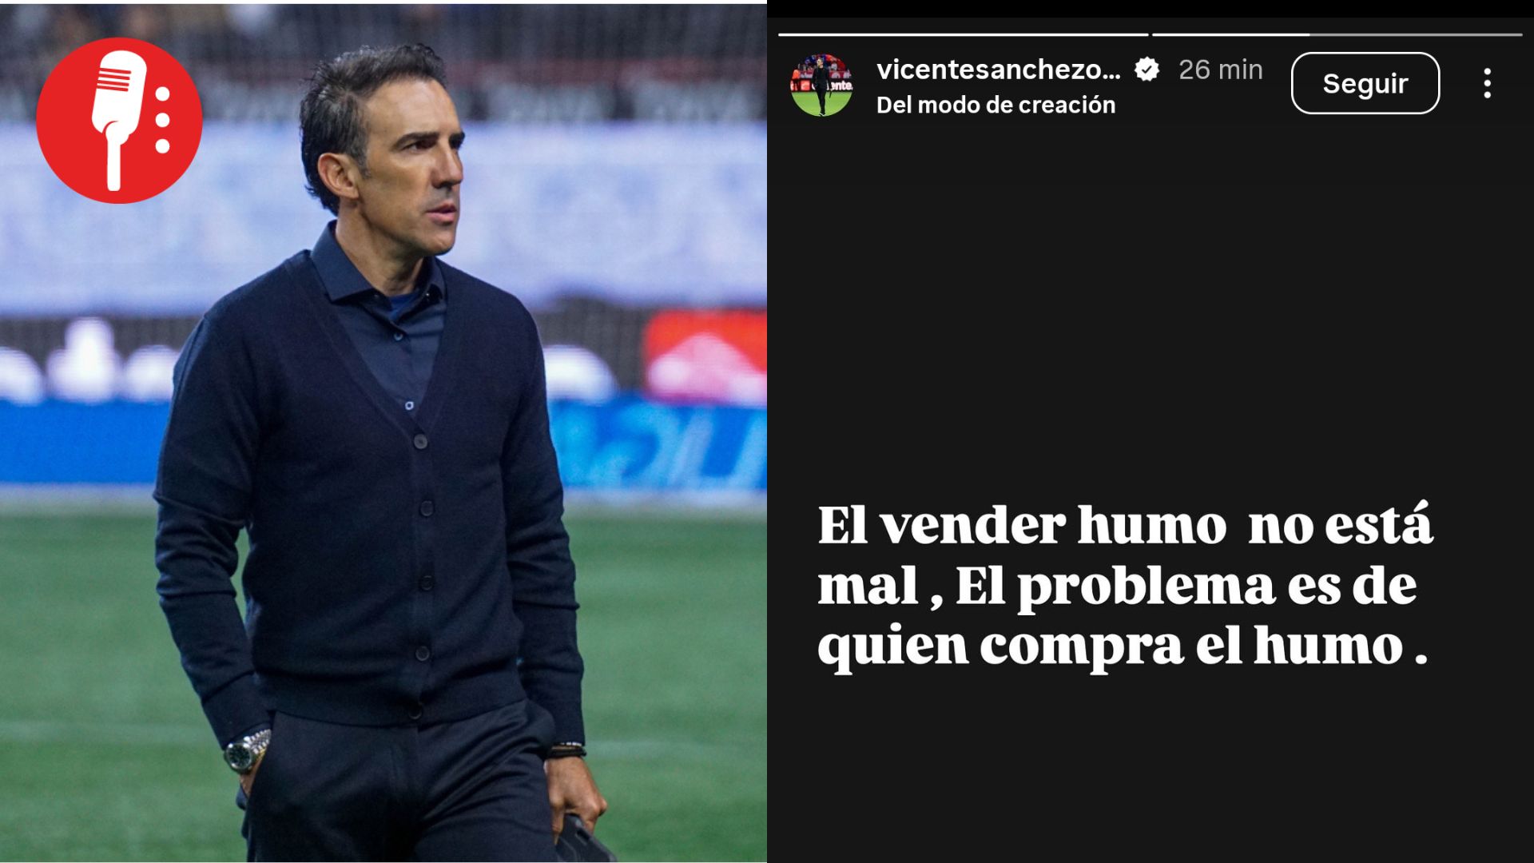The width and height of the screenshot is (1534, 863).
Task: Click the empty dark area of the story
Action: pyautogui.click(x=1150, y=304)
